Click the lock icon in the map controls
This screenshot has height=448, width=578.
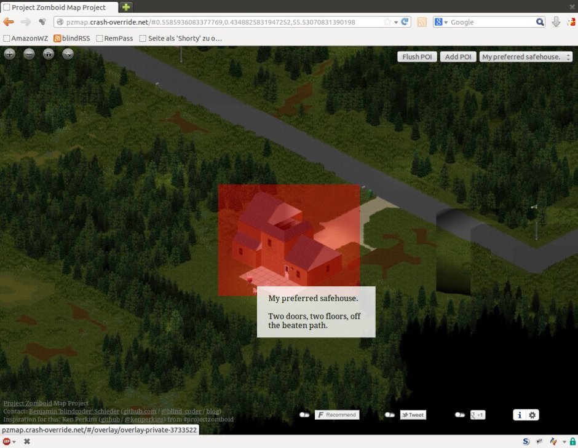point(49,54)
